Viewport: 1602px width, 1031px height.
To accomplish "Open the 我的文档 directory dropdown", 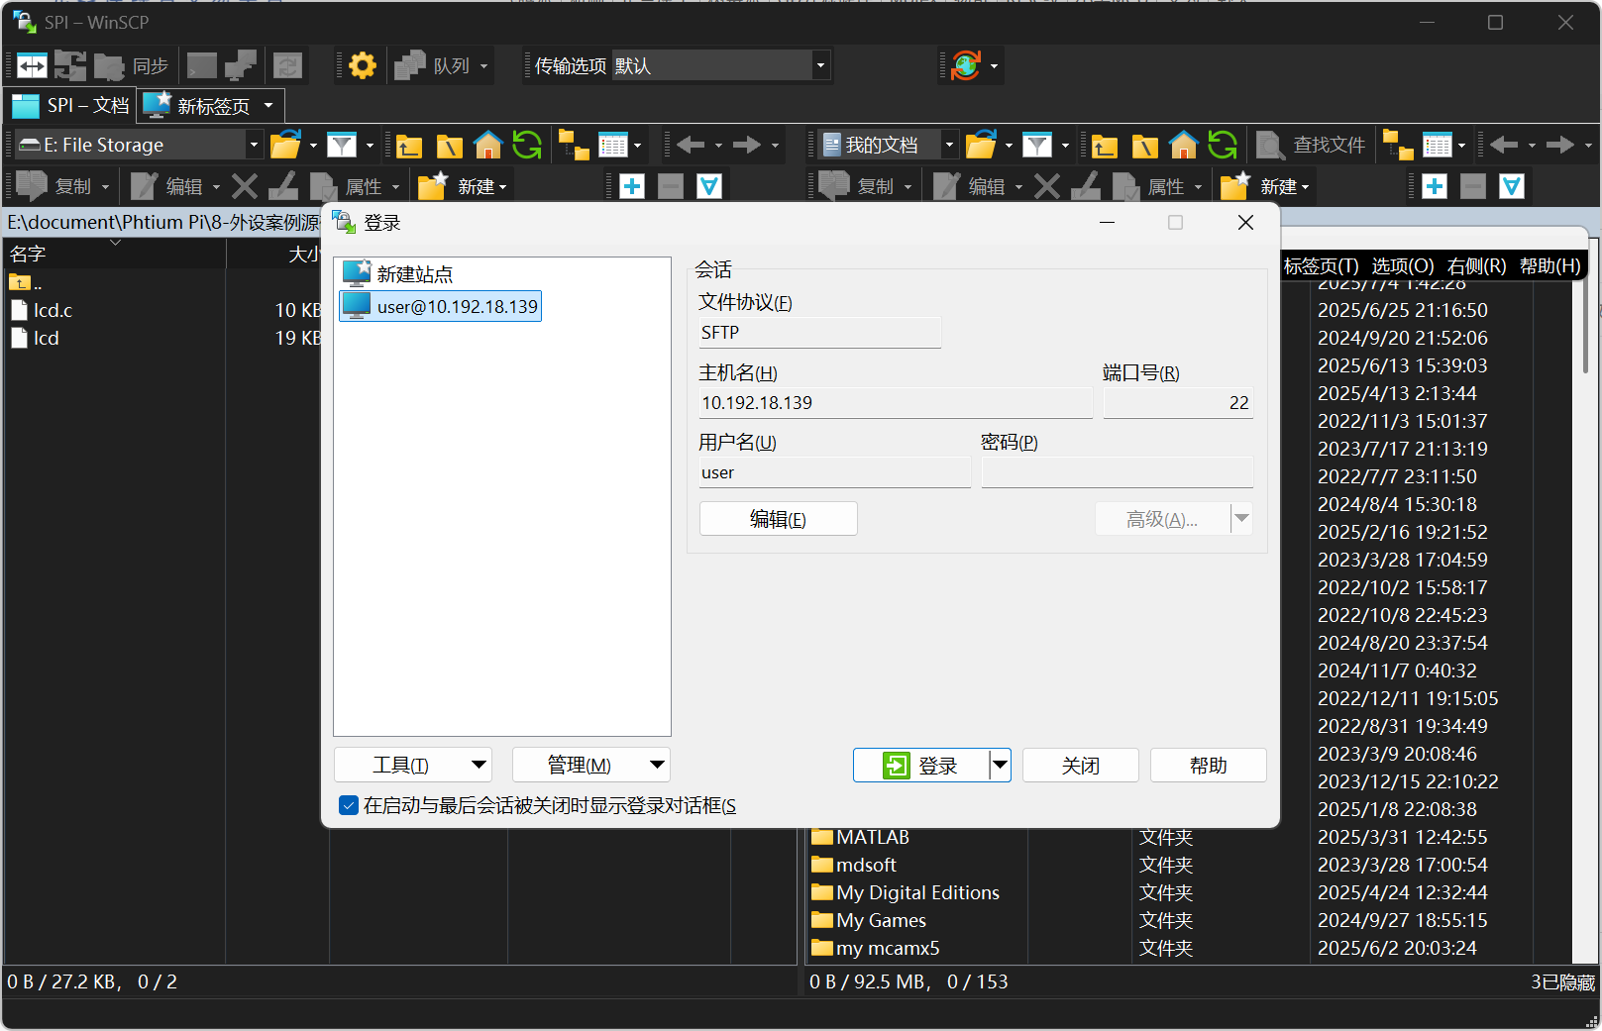I will [x=949, y=145].
